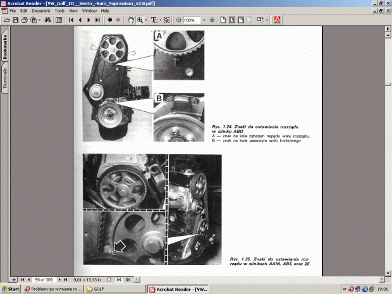
Task: Click status bar first page button
Action: (x=23, y=279)
